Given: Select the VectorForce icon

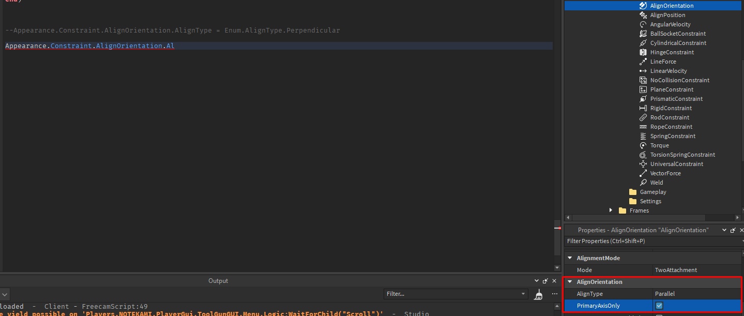Looking at the screenshot, I should (643, 173).
